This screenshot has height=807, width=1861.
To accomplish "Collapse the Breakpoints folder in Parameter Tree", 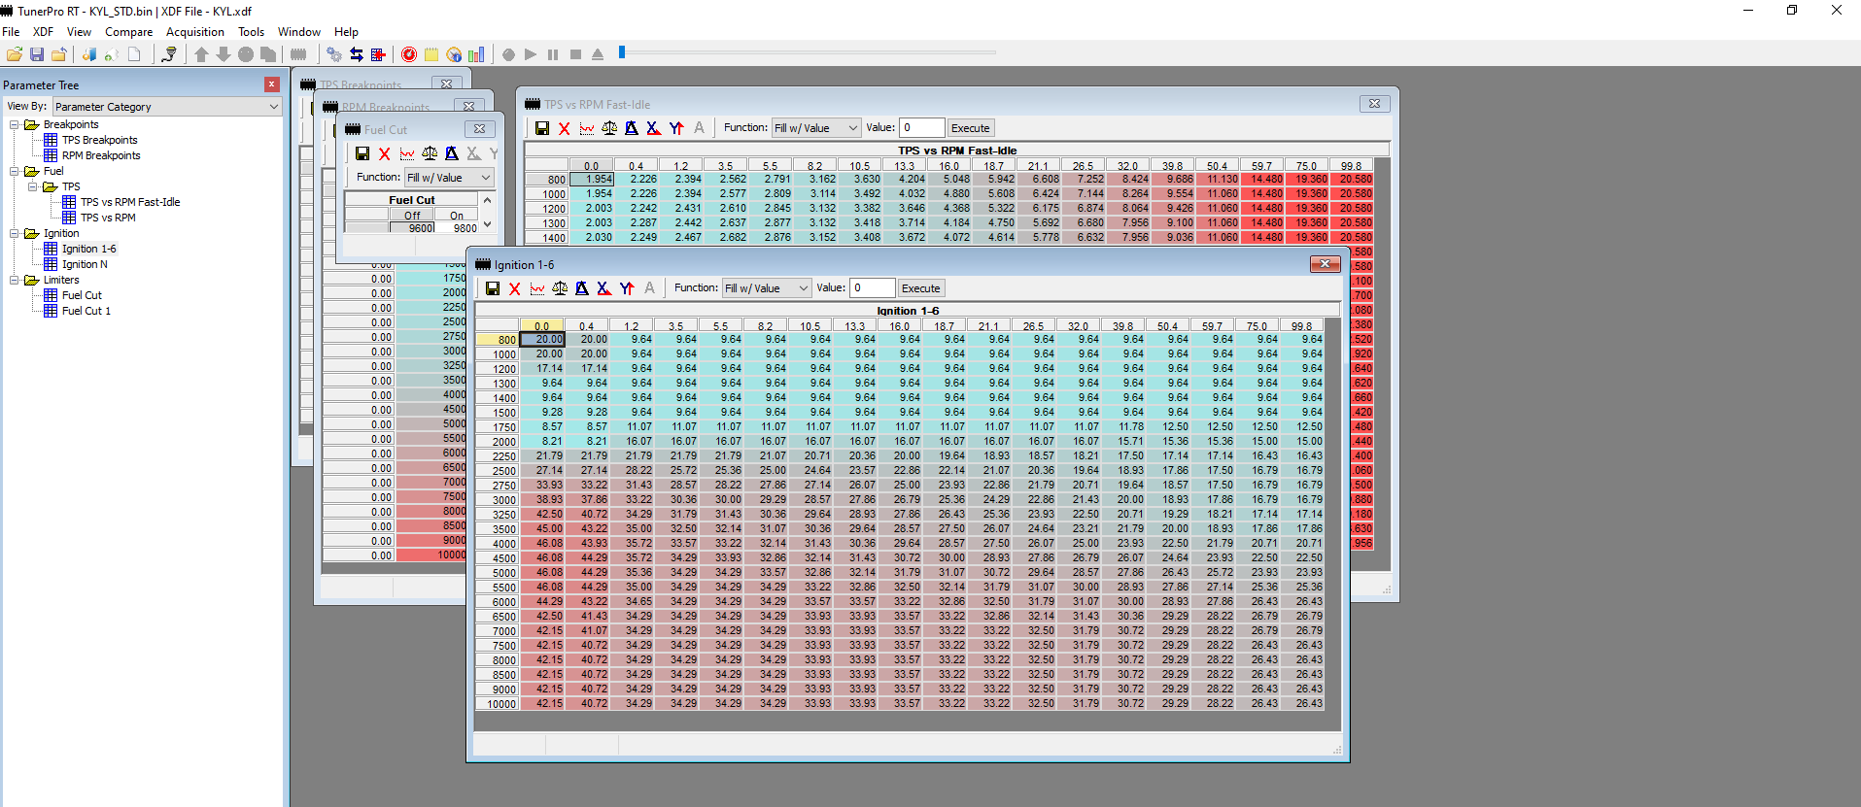I will click(15, 124).
